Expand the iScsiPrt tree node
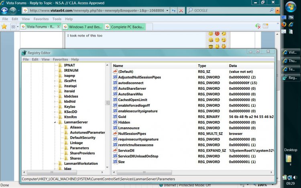301x188 pixels. (x=55, y=81)
